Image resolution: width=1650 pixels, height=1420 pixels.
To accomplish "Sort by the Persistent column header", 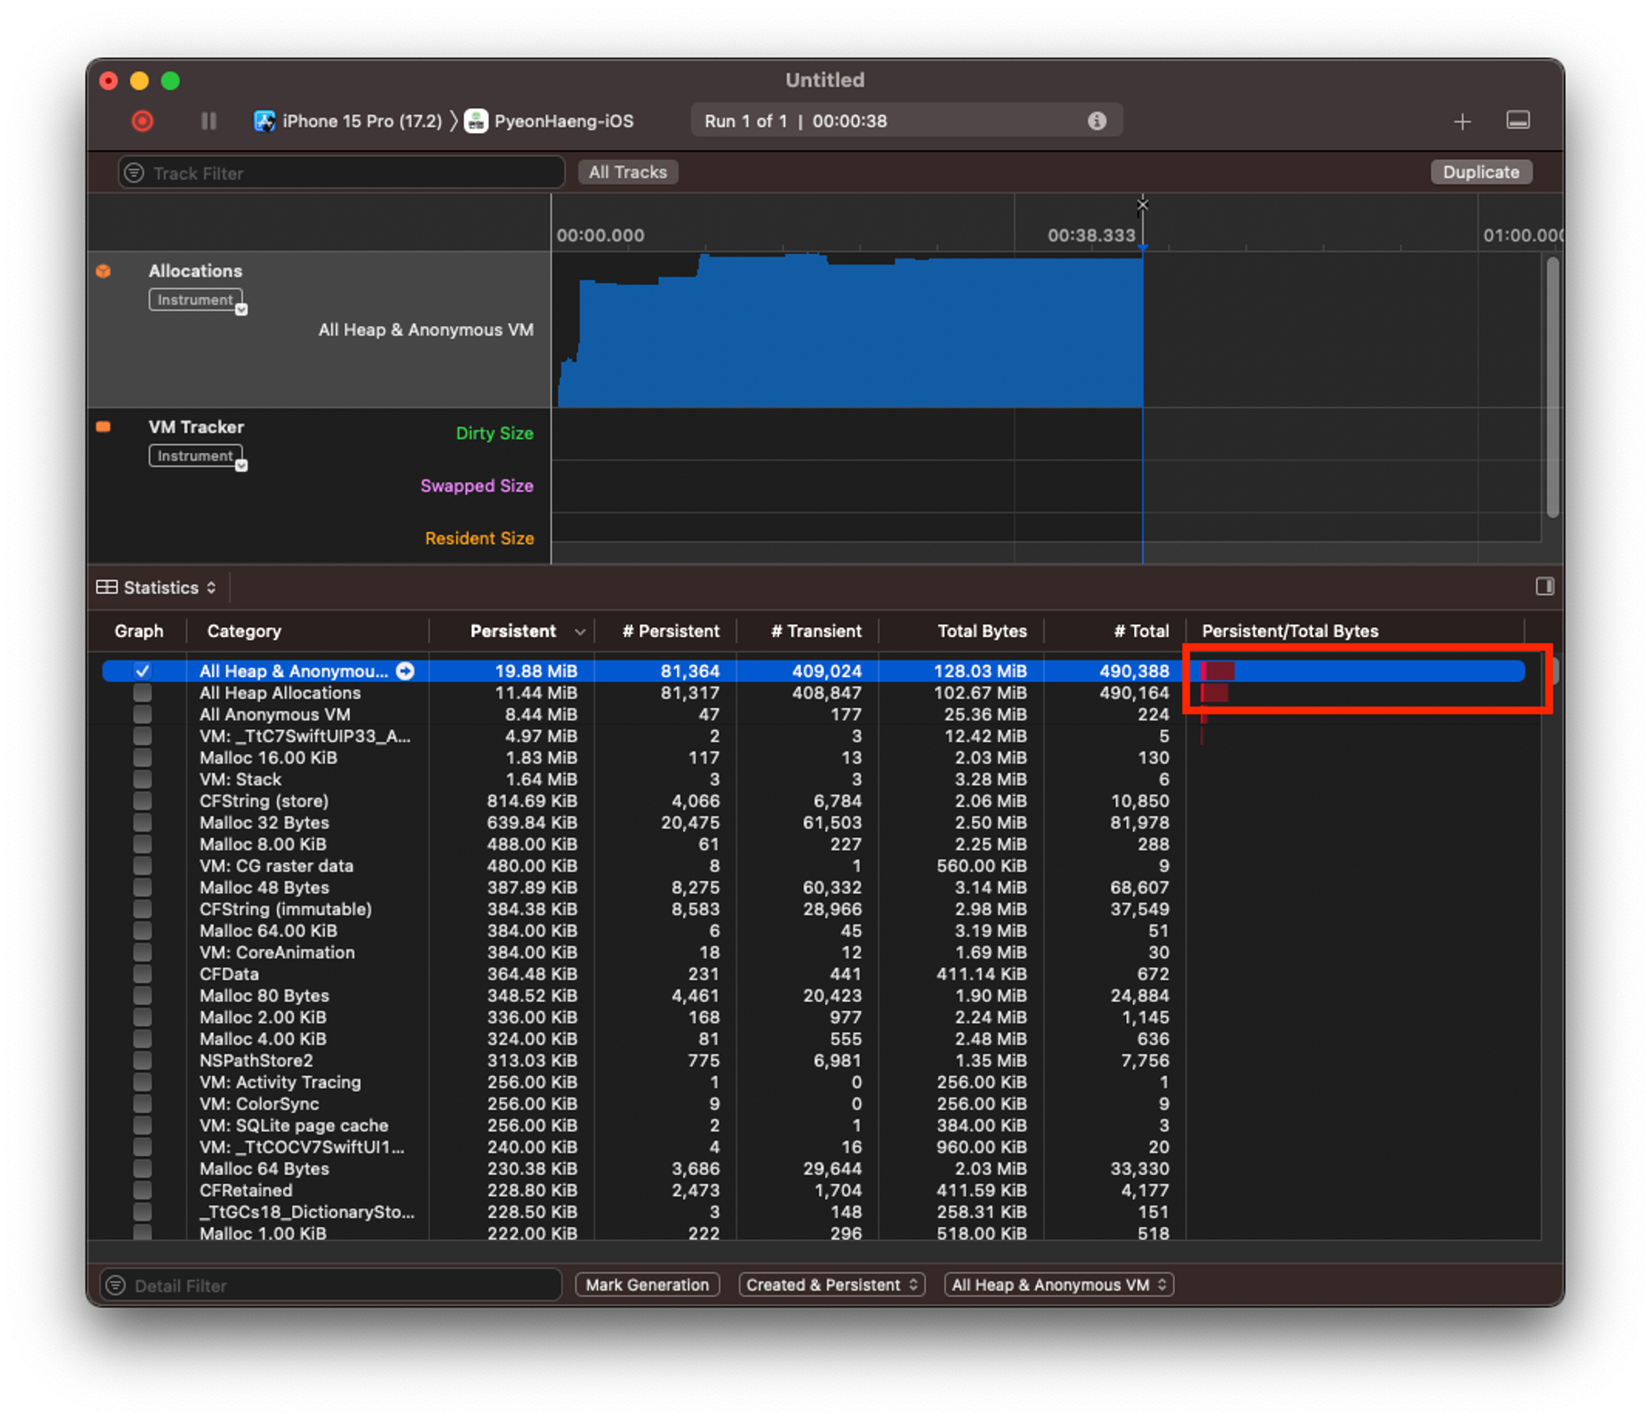I will (x=513, y=631).
